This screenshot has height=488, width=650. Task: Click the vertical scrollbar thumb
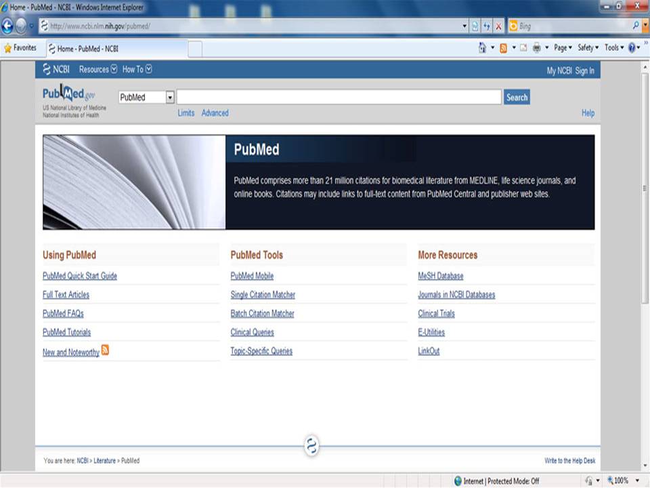point(645,189)
